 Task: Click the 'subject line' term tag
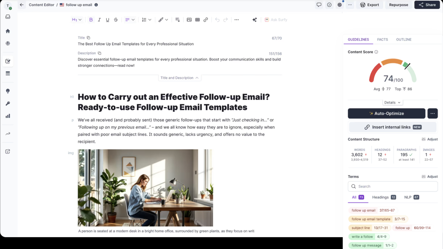tap(370, 228)
